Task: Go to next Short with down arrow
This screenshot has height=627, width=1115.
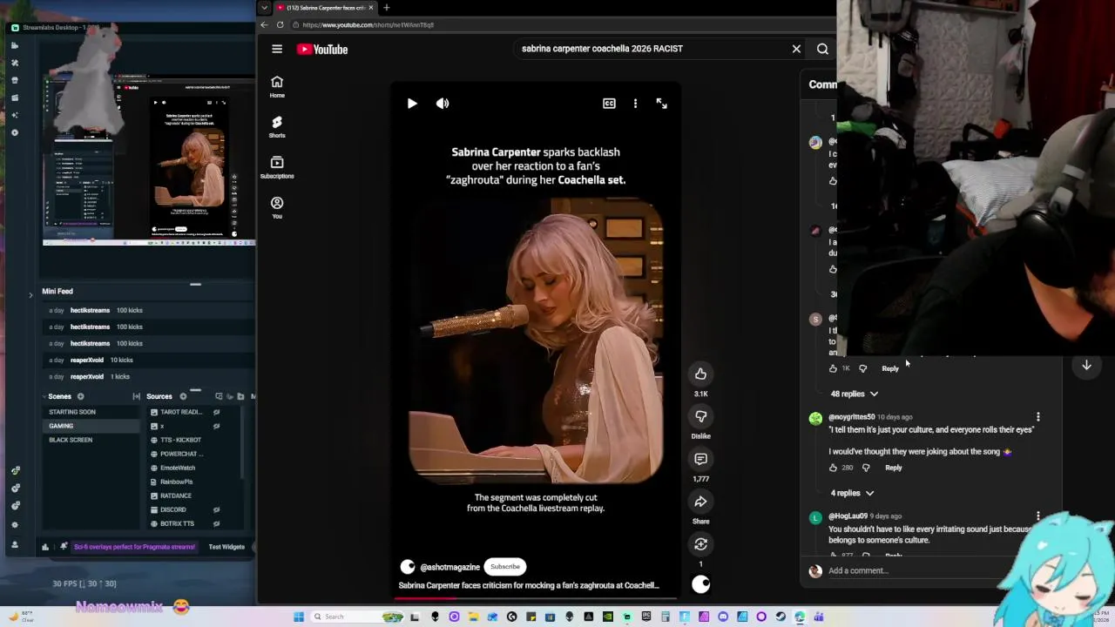Action: point(1086,366)
